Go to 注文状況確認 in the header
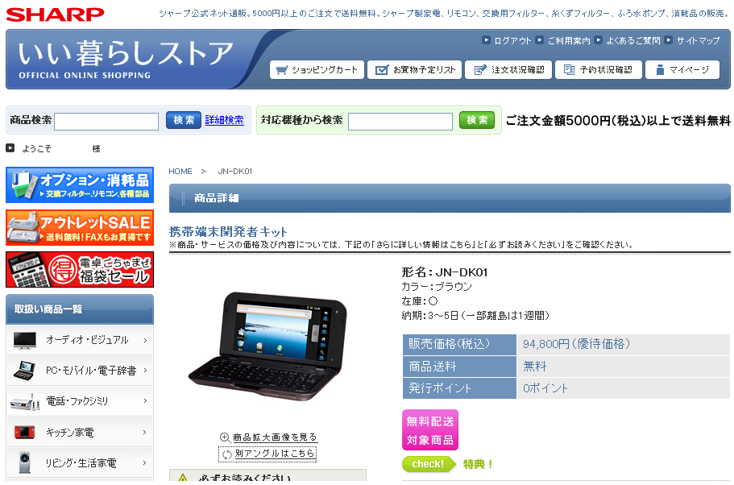Viewport: 734px width, 485px height. (508, 70)
